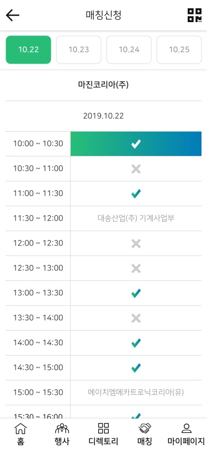Switch to the 10.23 date tab
This screenshot has width=207, height=449.
point(78,50)
